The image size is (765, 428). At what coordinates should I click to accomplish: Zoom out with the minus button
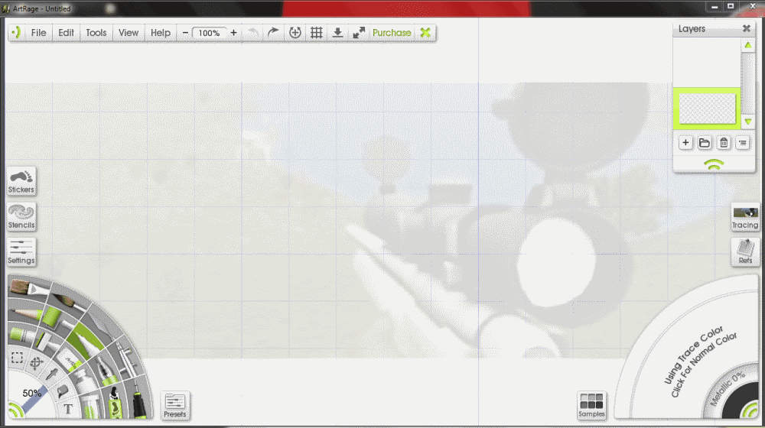(x=185, y=33)
